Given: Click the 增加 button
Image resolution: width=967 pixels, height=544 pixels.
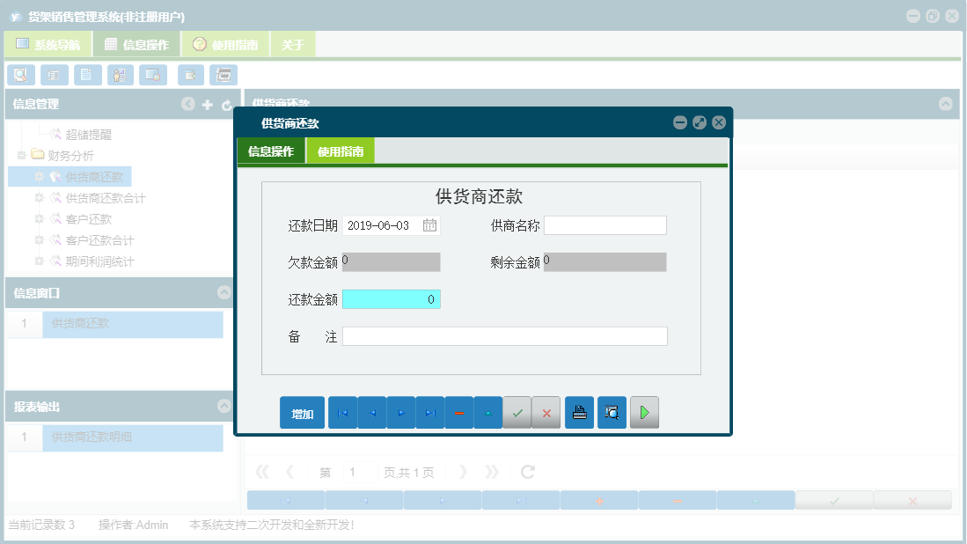Looking at the screenshot, I should (x=301, y=412).
